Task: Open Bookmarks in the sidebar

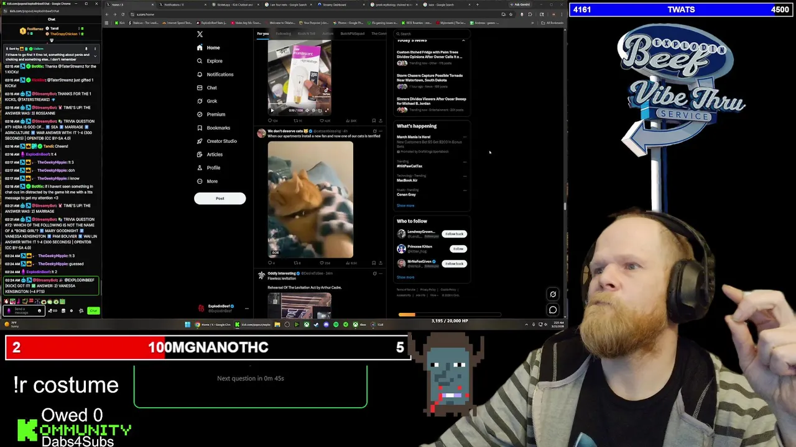Action: (x=213, y=128)
